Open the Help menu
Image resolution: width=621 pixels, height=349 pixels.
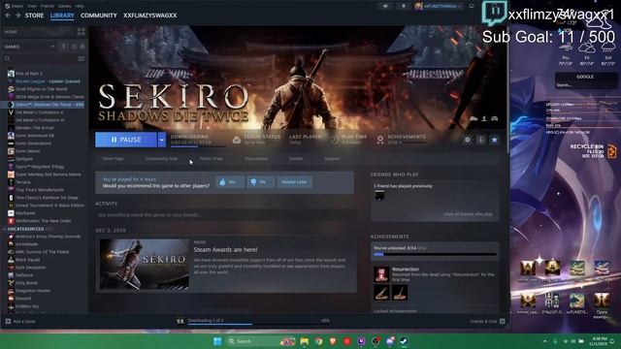coord(80,6)
